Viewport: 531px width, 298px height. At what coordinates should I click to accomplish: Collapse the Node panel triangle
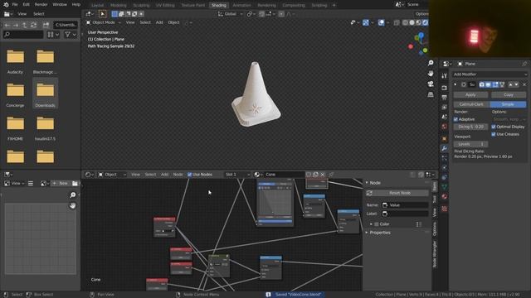coord(367,183)
